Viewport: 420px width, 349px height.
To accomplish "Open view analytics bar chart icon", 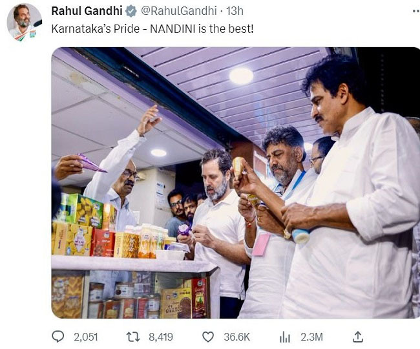I will click(x=285, y=337).
